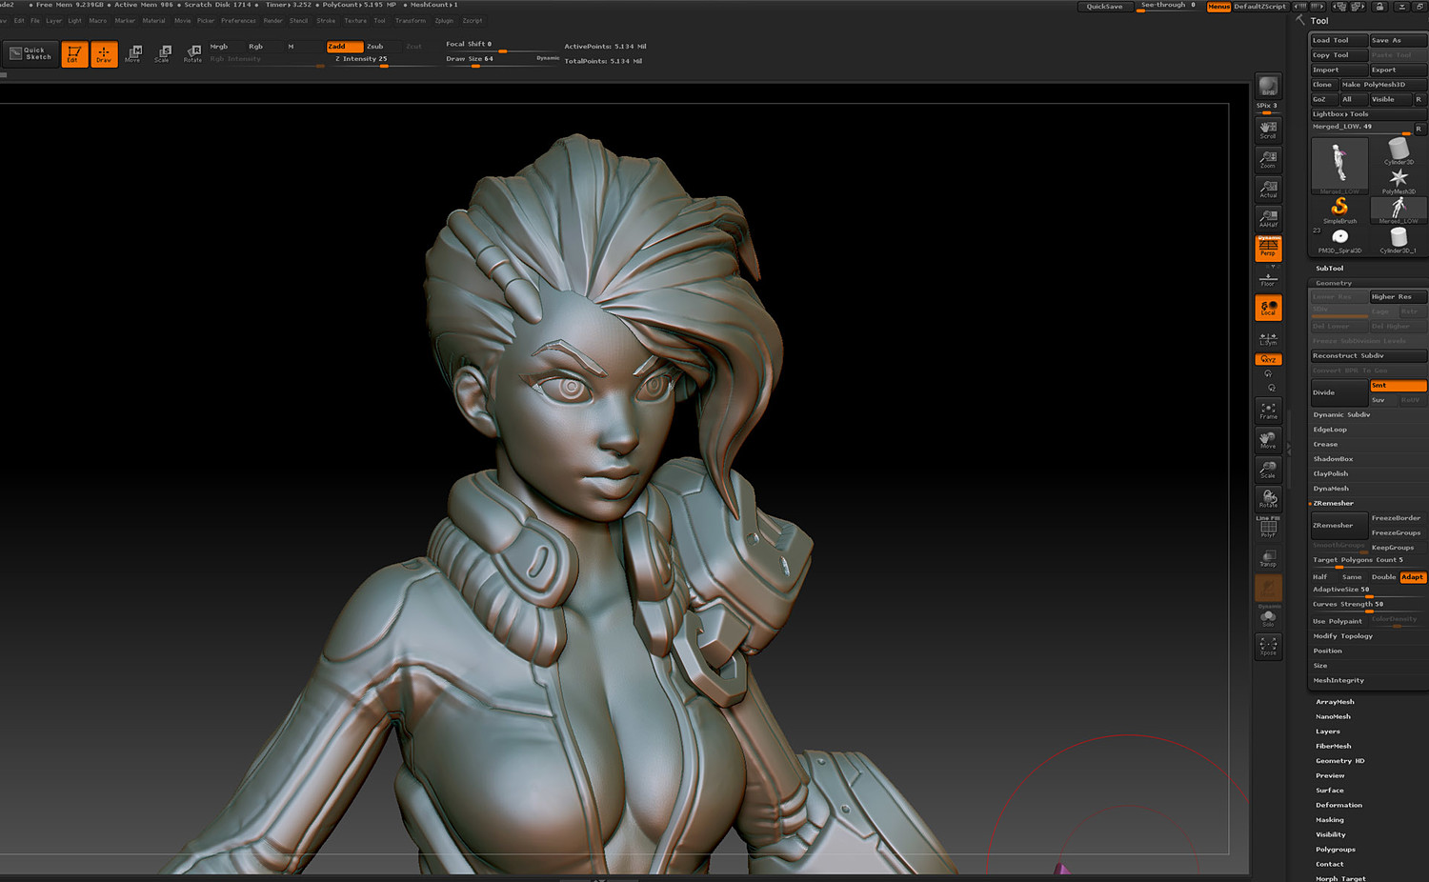Toggle Local transformations button

pyautogui.click(x=1268, y=308)
